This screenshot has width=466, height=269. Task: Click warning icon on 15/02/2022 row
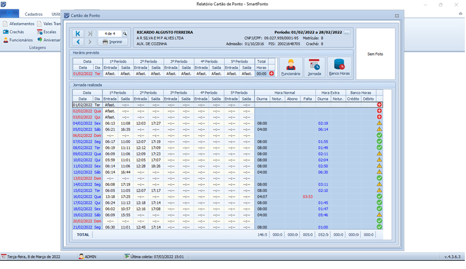click(x=379, y=190)
